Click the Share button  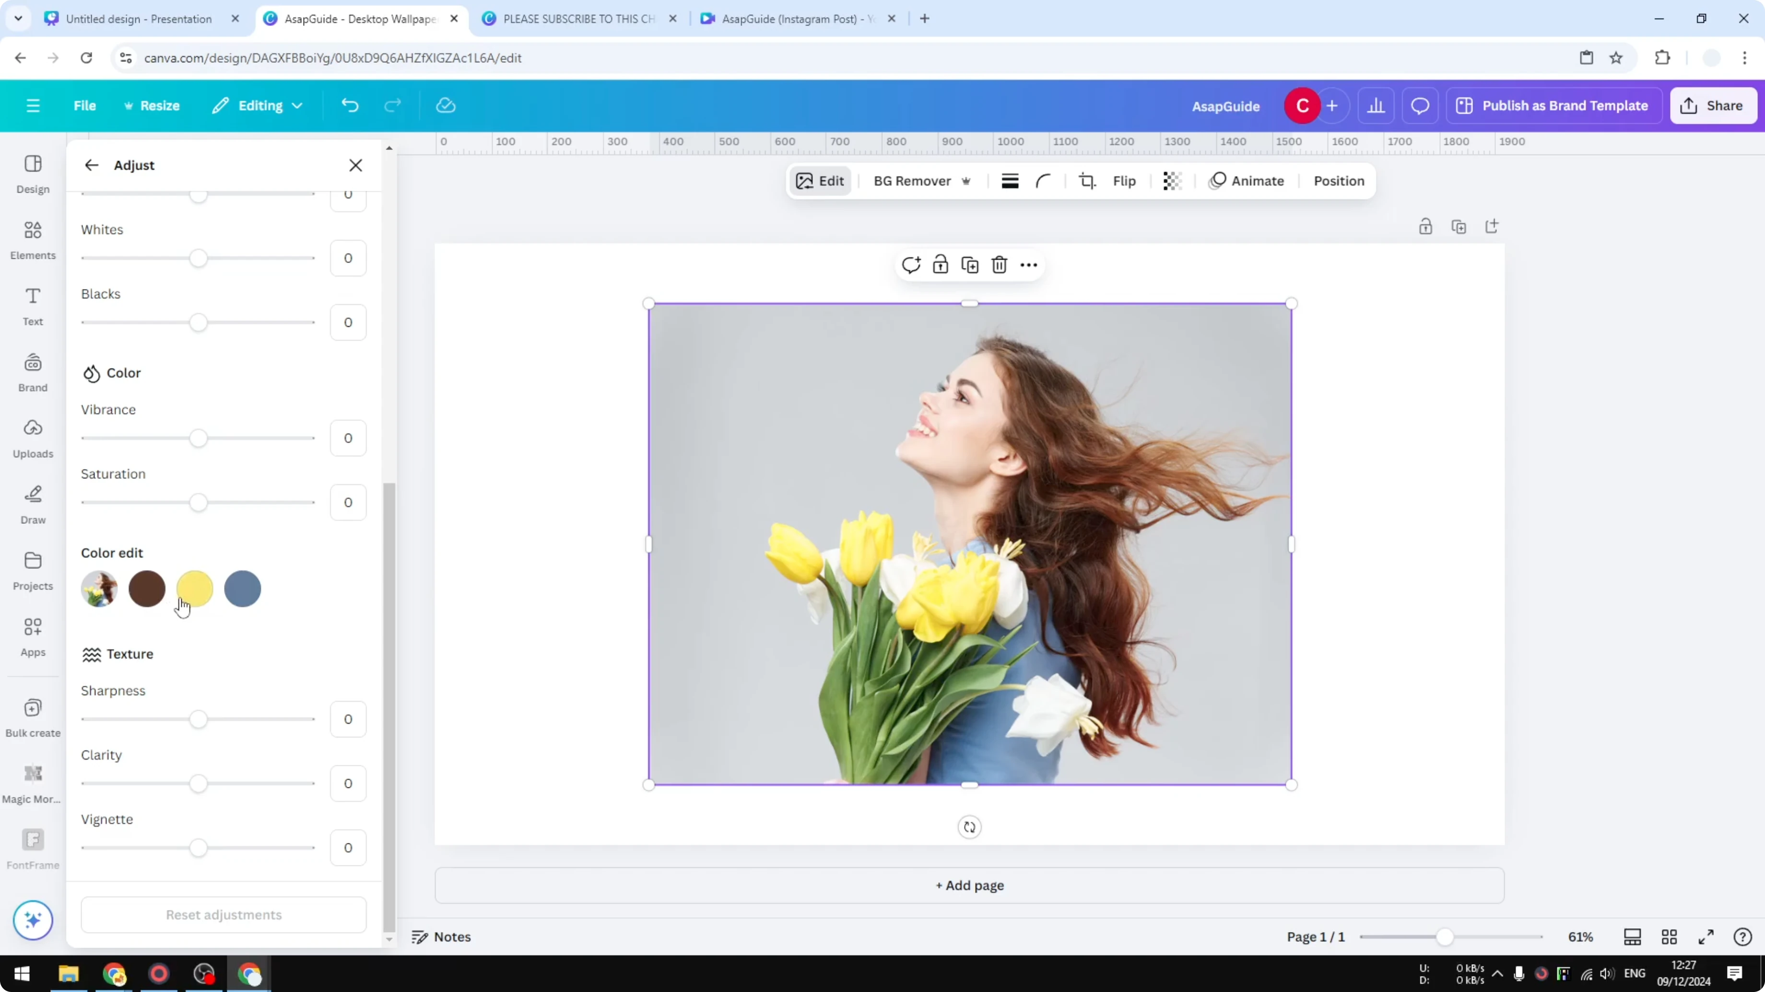pyautogui.click(x=1714, y=105)
